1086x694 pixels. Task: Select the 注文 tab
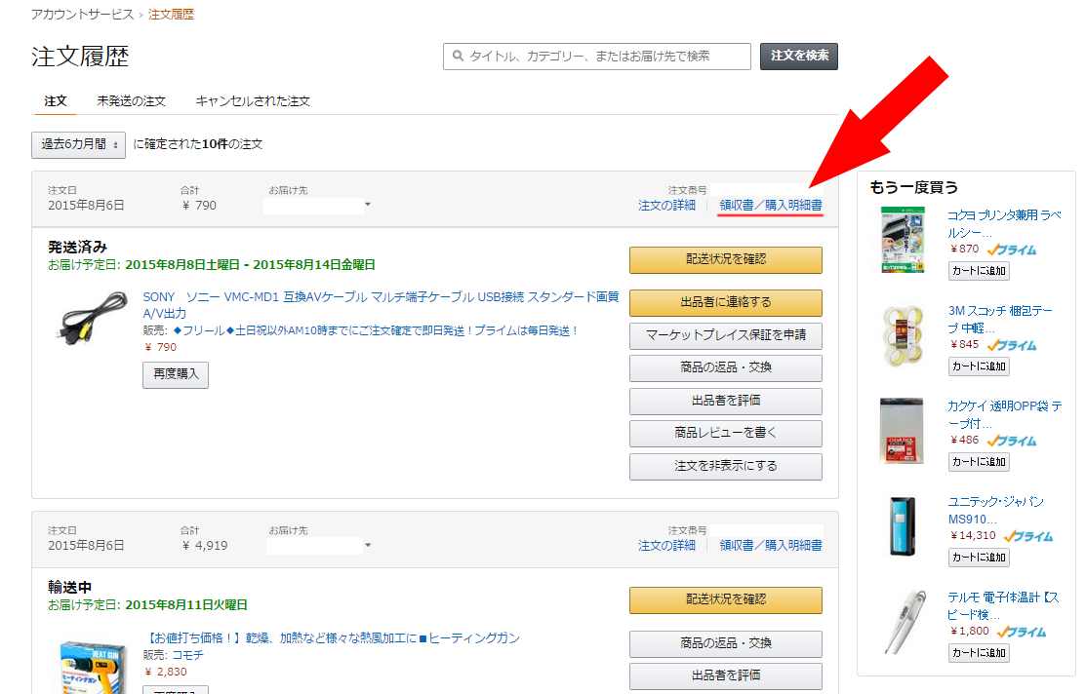[56, 101]
